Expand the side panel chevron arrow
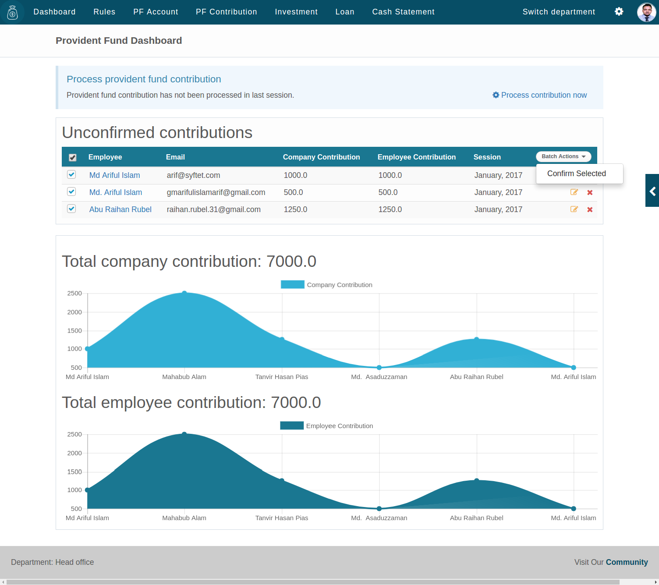Screen dimensions: 659x585 [652, 191]
